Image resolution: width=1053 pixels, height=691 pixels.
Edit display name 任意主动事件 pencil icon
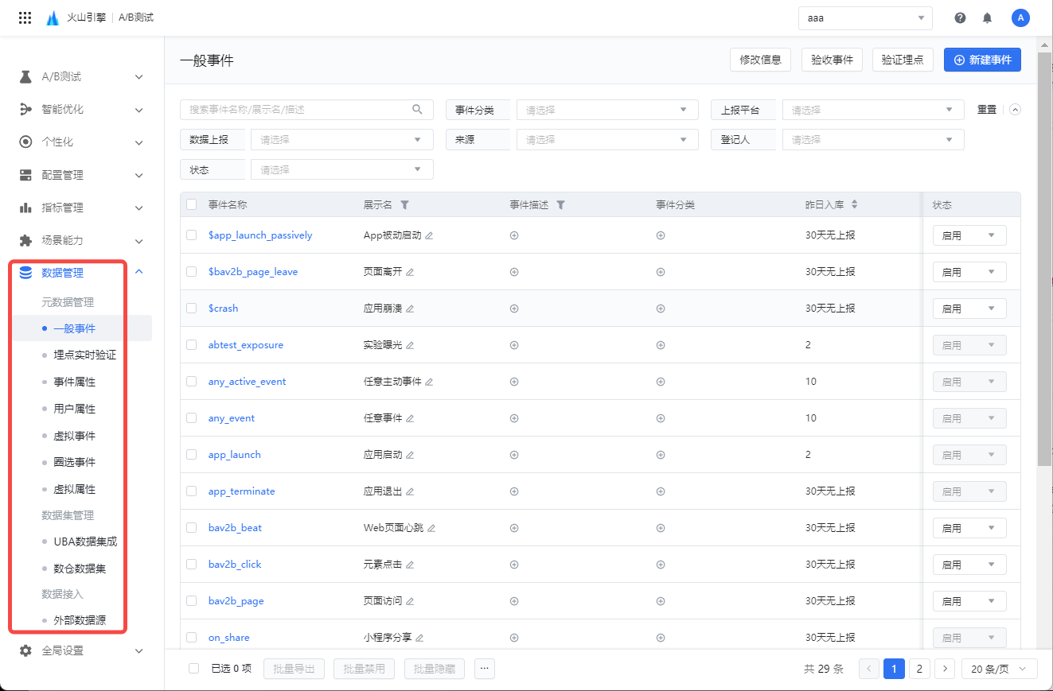point(429,382)
